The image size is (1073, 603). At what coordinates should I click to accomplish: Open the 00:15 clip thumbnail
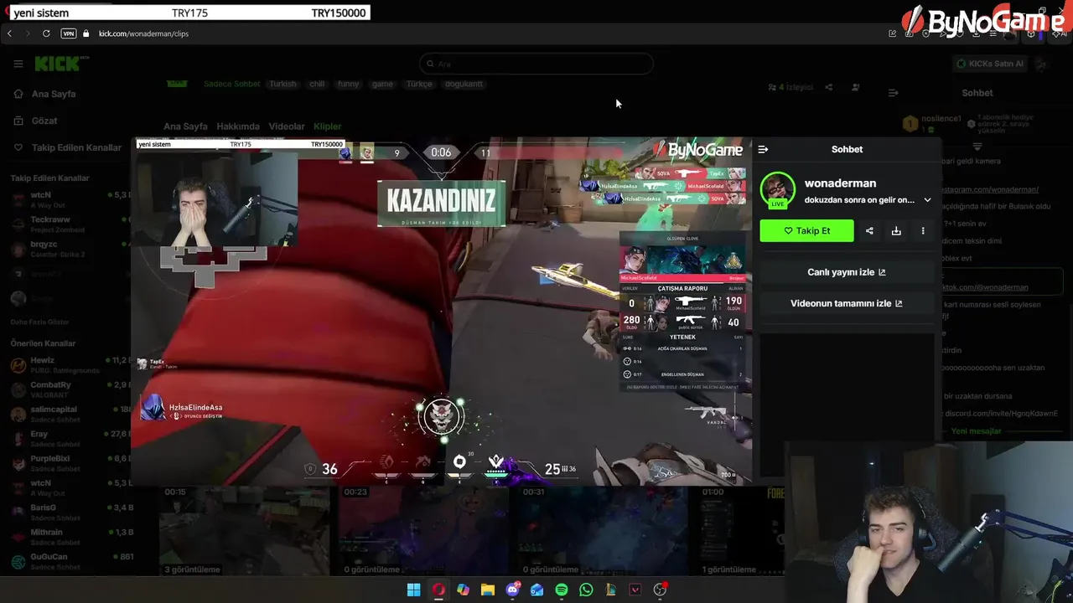click(245, 529)
